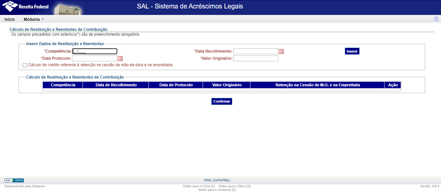Click the Receita Federal logo

(25, 6)
